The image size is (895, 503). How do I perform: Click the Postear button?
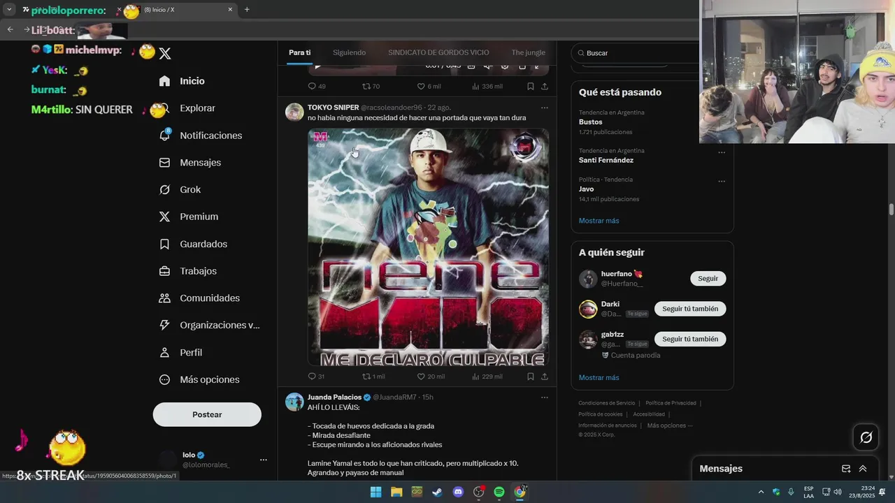[x=207, y=414]
